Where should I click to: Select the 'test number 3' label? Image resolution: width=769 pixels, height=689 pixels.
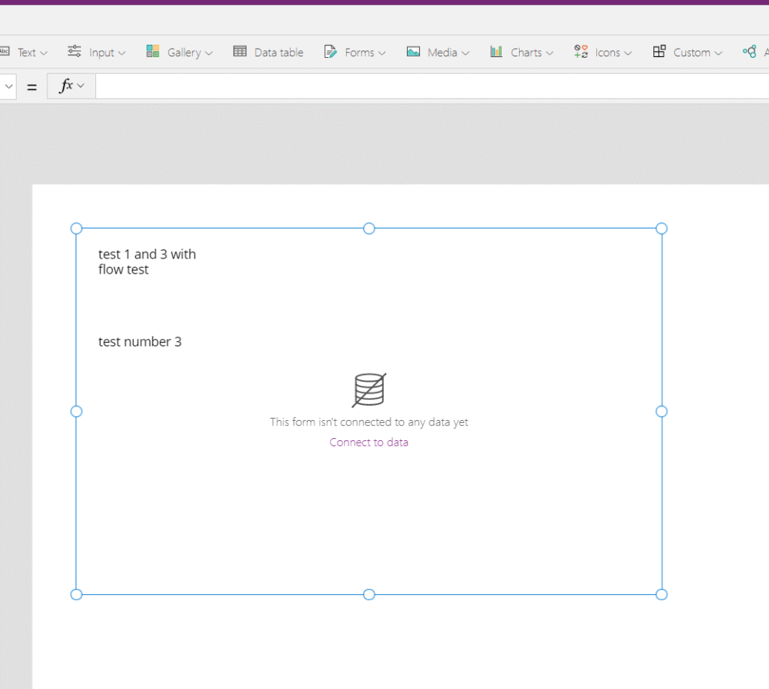click(x=140, y=342)
